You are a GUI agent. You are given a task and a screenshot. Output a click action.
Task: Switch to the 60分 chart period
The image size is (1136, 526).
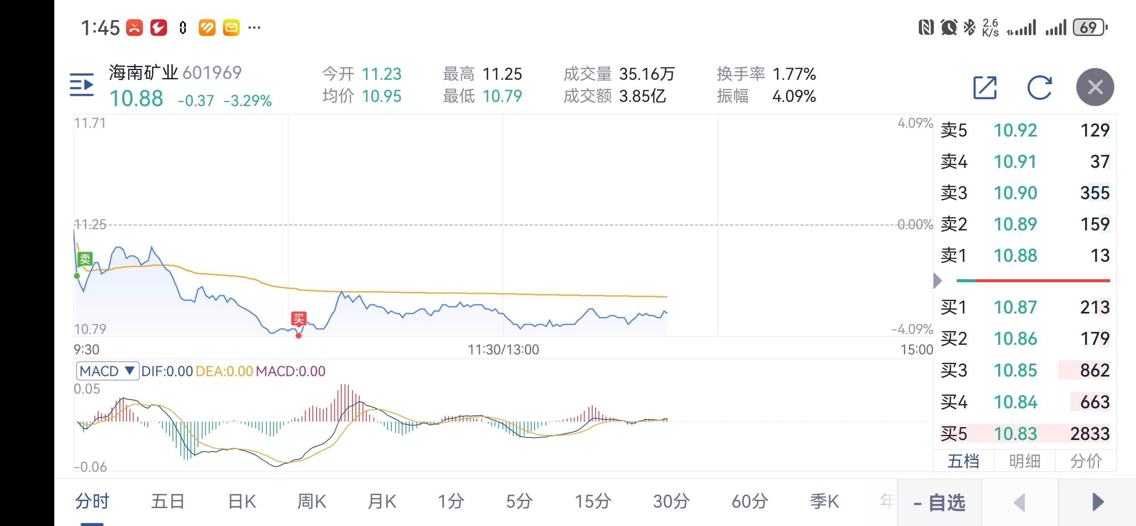pyautogui.click(x=750, y=502)
